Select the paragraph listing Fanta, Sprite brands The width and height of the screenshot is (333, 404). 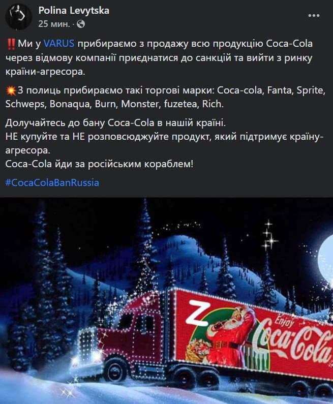[165, 97]
